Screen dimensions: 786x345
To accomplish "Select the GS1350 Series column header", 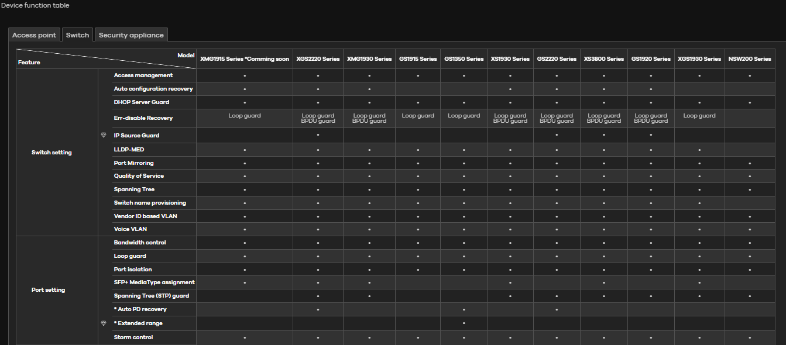I will click(464, 59).
